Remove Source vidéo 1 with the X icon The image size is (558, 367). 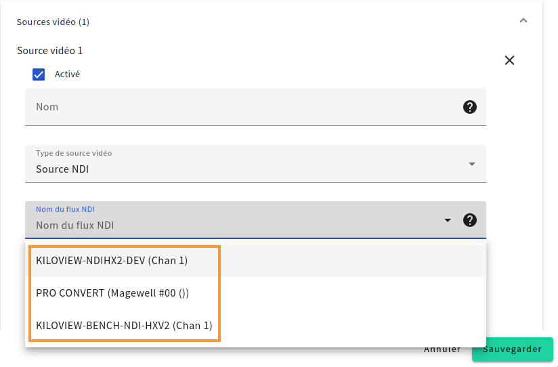click(510, 60)
